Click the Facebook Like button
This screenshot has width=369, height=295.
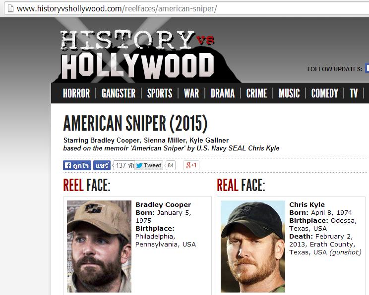click(77, 165)
